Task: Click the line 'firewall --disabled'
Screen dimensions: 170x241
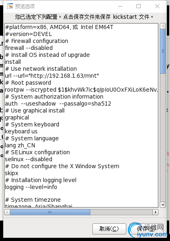Action: tap(29, 48)
